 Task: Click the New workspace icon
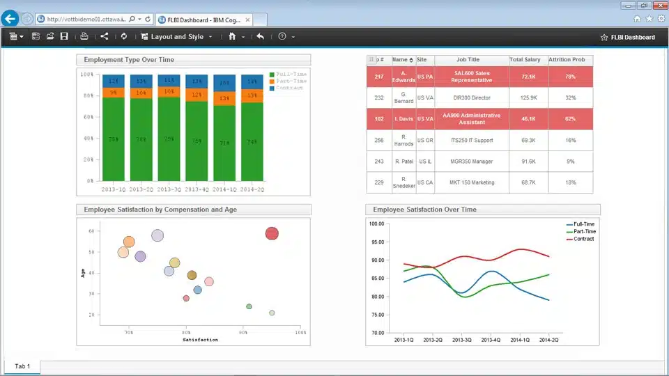pos(36,36)
